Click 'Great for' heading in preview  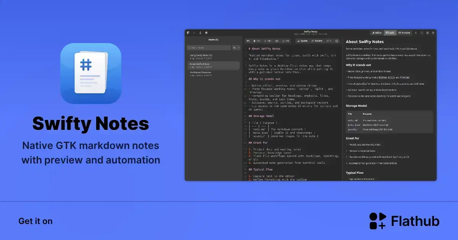(x=353, y=138)
